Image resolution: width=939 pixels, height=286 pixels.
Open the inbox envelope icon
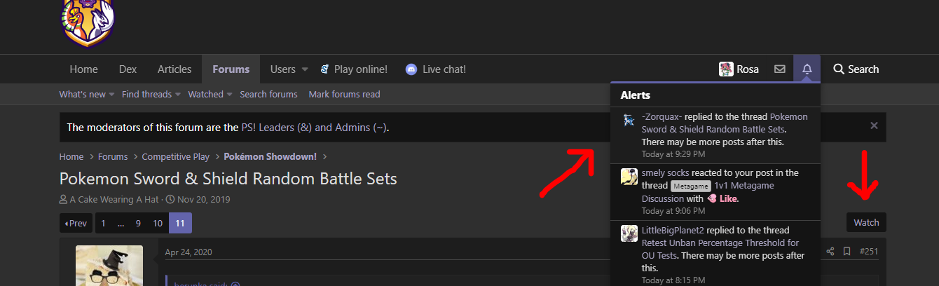(779, 69)
